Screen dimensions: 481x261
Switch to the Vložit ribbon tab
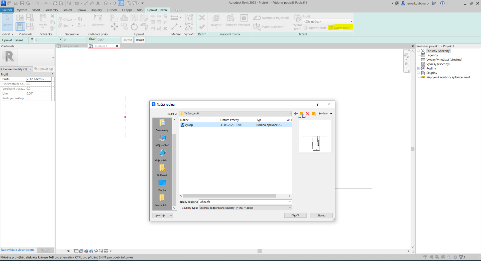(x=36, y=10)
